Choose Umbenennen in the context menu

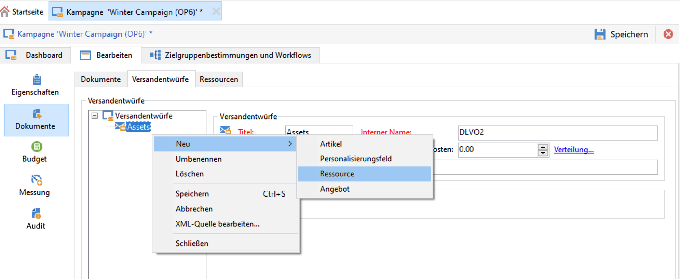pyautogui.click(x=225, y=159)
